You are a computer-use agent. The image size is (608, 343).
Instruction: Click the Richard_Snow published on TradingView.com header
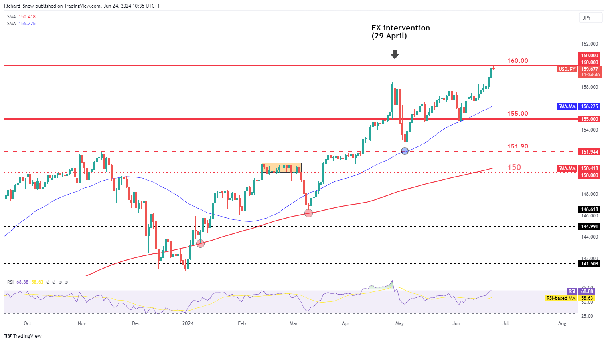[x=82, y=6]
